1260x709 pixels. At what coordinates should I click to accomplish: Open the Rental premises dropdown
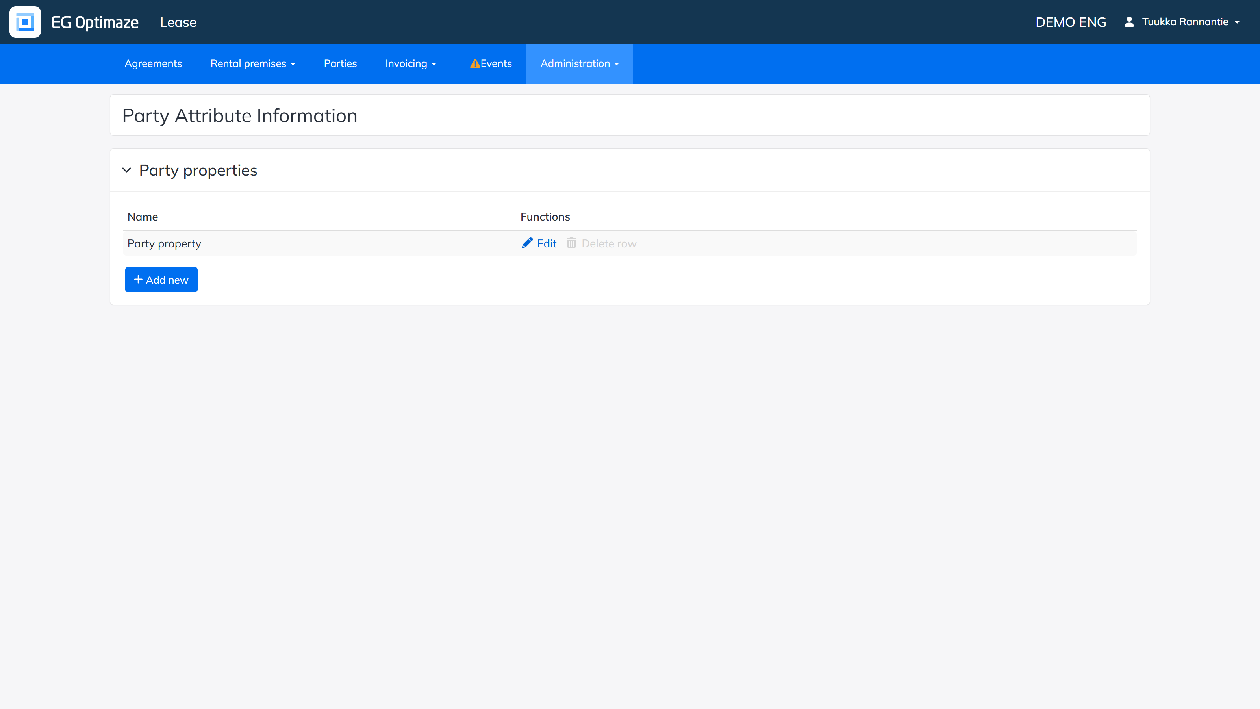[253, 63]
